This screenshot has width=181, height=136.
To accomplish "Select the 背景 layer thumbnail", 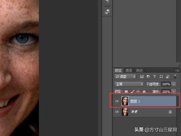I will pos(125,112).
